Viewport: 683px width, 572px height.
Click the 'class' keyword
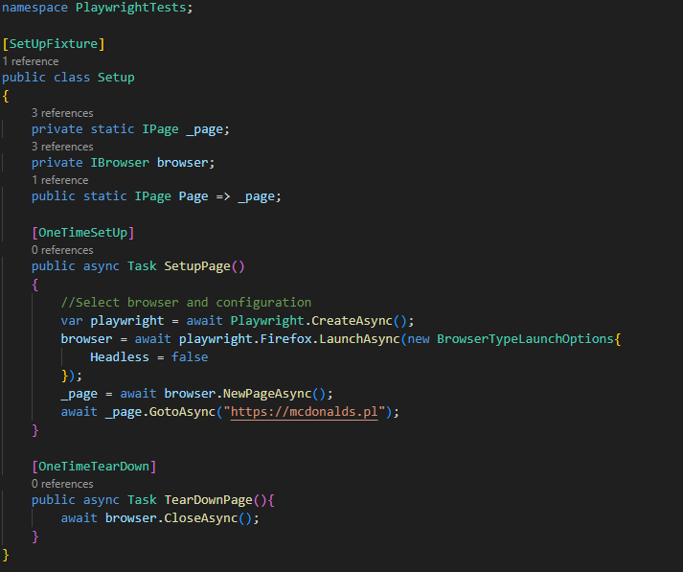(72, 78)
